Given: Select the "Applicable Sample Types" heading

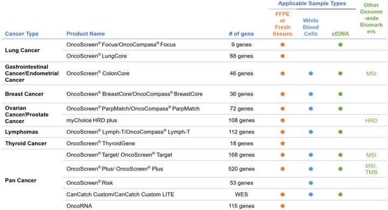Looking at the screenshot, I should 312,3.
